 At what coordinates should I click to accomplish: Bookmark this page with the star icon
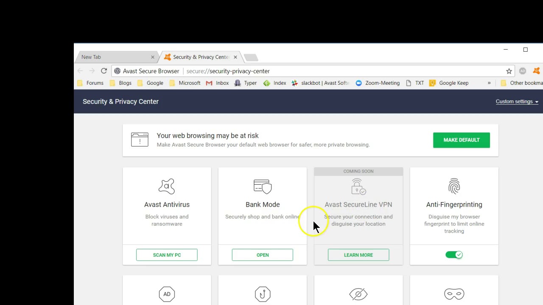(x=509, y=71)
